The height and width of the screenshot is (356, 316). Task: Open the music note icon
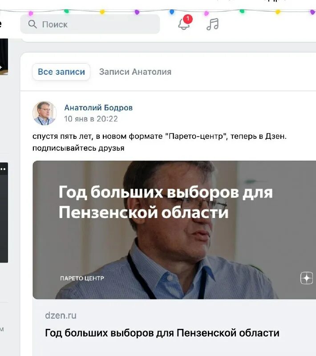(x=212, y=24)
